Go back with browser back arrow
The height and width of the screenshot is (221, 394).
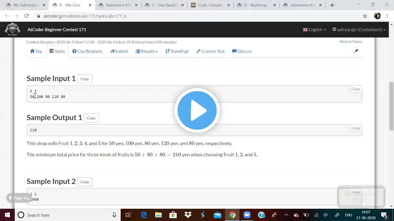7,16
